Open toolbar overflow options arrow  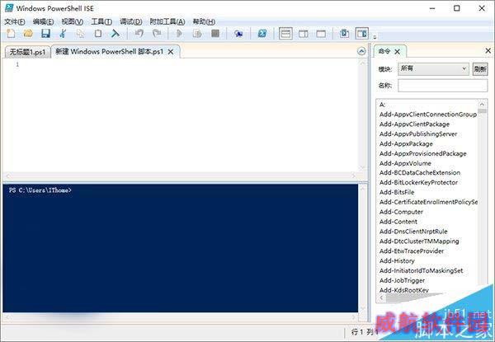coord(375,36)
